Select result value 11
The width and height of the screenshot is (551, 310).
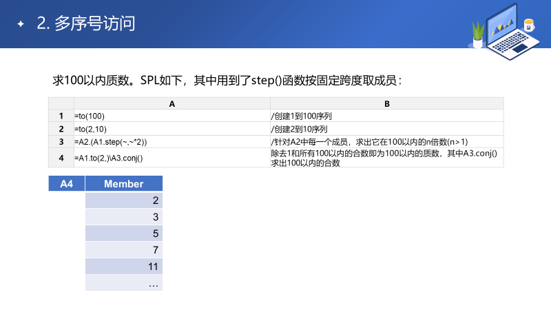click(124, 267)
